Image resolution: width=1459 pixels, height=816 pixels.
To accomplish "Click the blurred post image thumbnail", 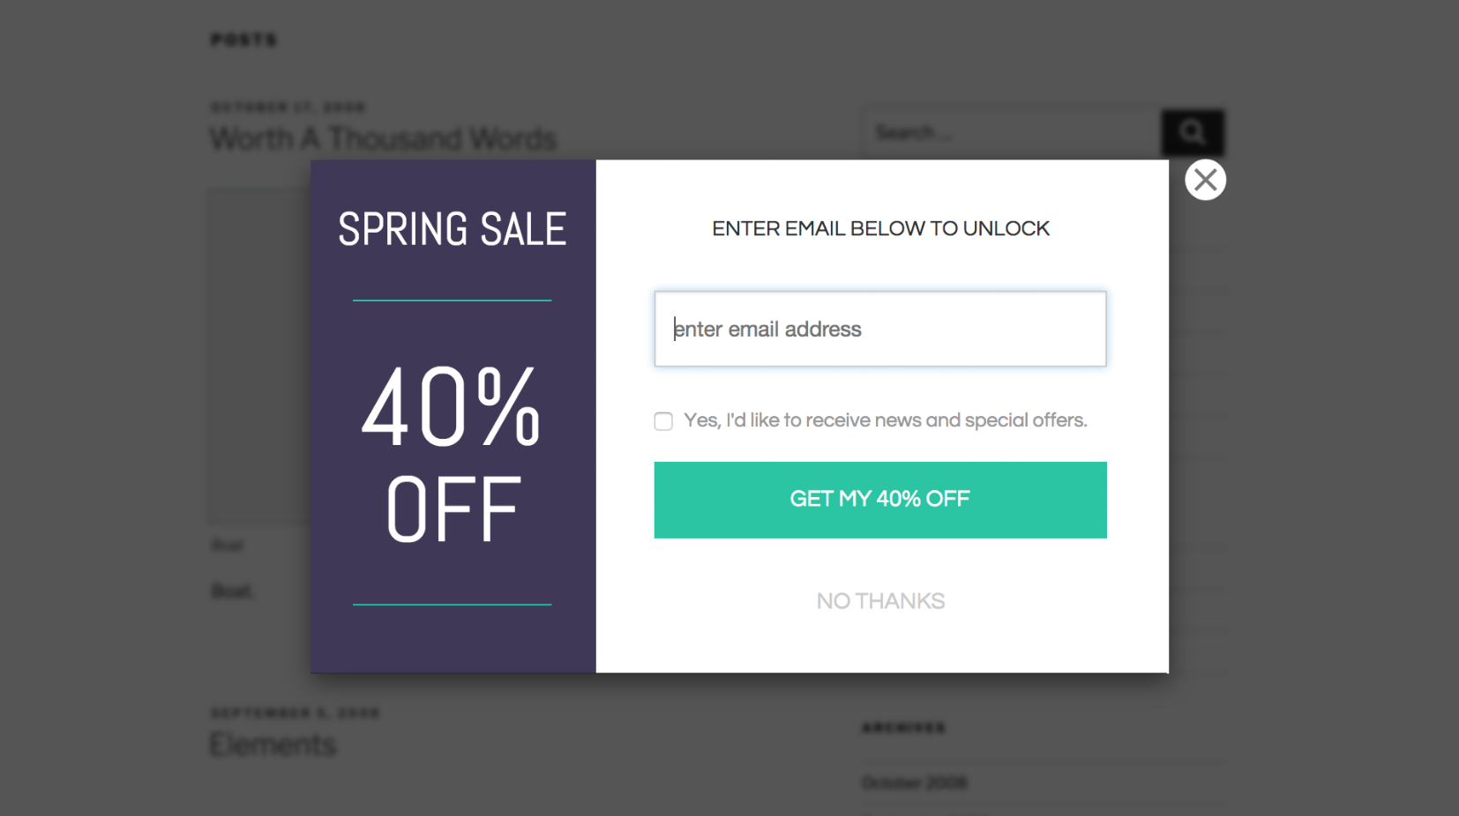I will [259, 352].
